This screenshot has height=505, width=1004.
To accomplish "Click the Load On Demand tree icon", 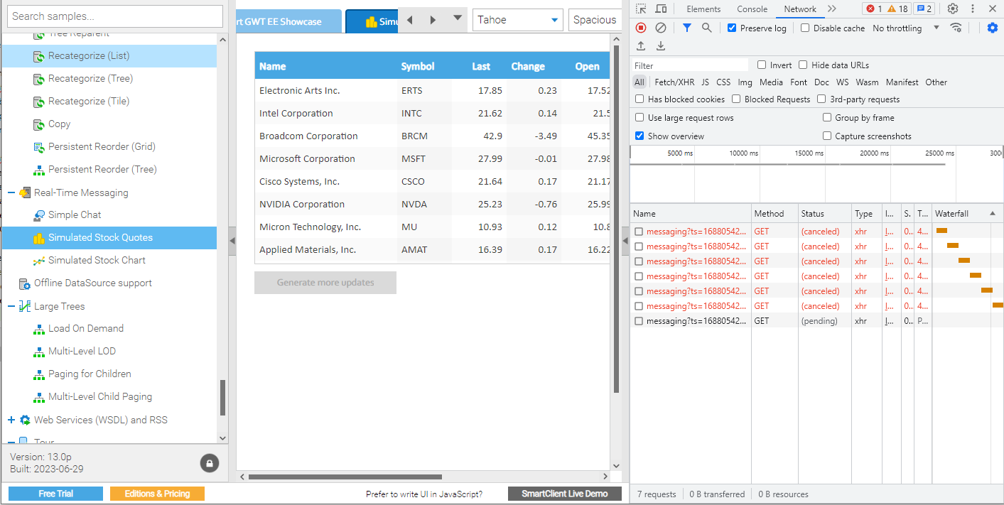I will (39, 329).
